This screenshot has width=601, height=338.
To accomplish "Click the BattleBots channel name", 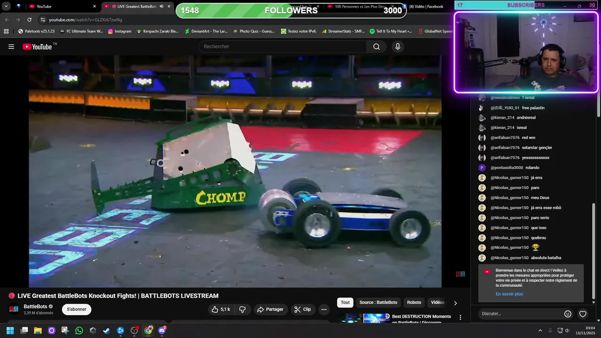I will click(x=35, y=307).
